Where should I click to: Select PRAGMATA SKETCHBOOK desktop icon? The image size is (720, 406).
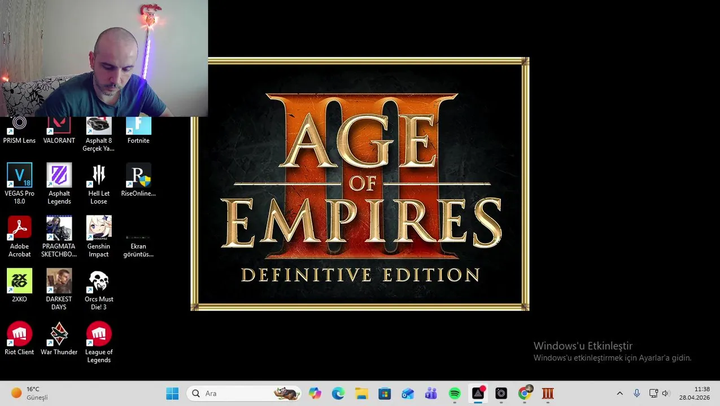point(59,237)
